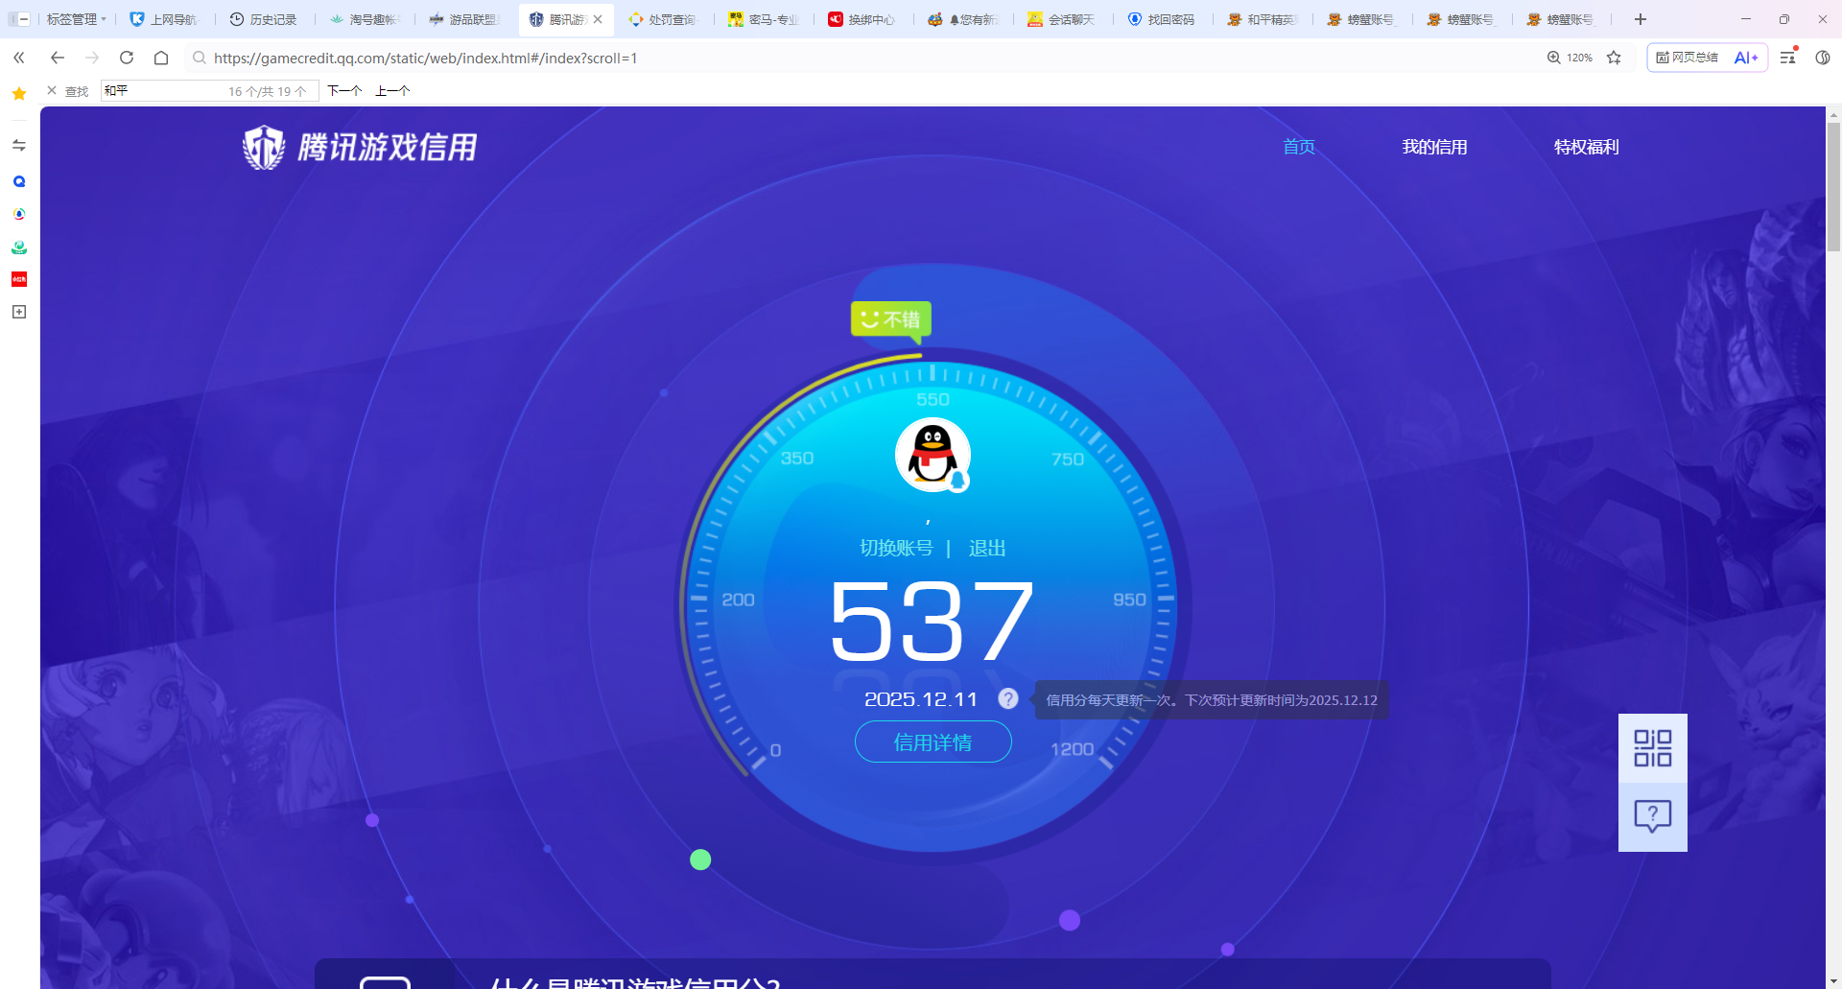Open the zoom level 120% control

(1570, 58)
